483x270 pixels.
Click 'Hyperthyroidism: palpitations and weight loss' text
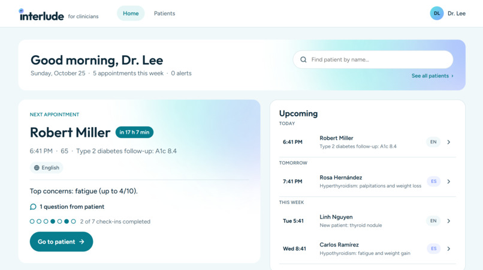coord(370,186)
